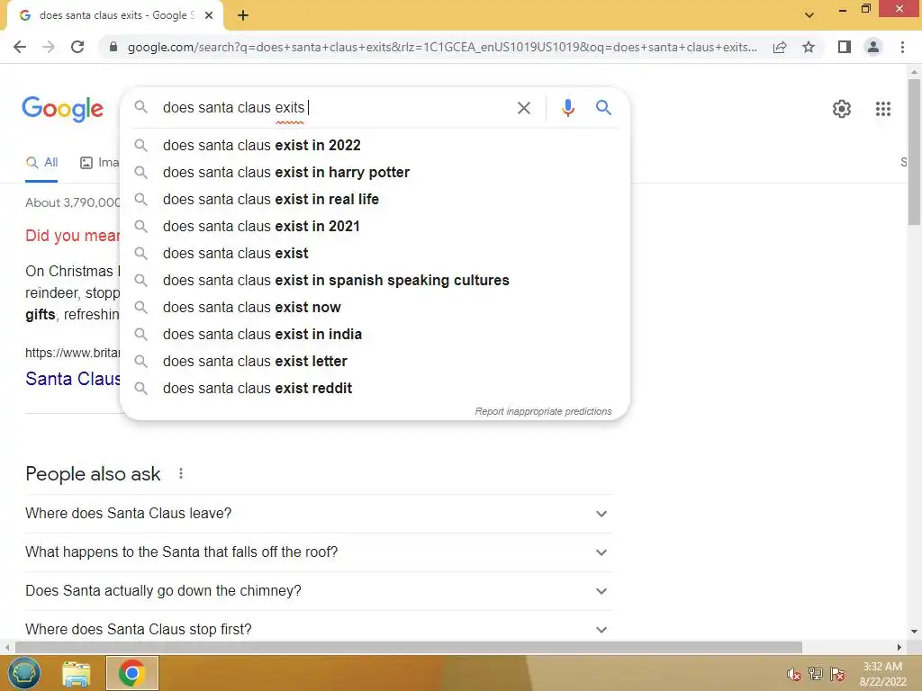Reload the page with refresh icon
Screen dimensions: 922x691
tap(77, 47)
